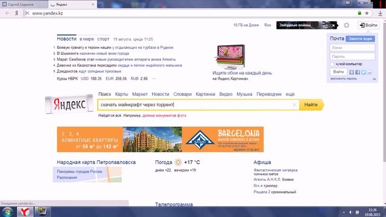Open the Карты service link
The width and height of the screenshot is (386, 217).
(x=121, y=94)
